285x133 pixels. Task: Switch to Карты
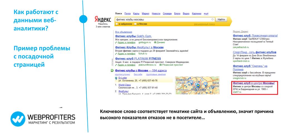pyautogui.click(x=136, y=14)
